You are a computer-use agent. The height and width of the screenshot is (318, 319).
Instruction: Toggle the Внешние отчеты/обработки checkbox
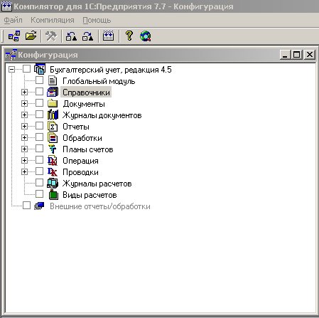pyautogui.click(x=26, y=206)
